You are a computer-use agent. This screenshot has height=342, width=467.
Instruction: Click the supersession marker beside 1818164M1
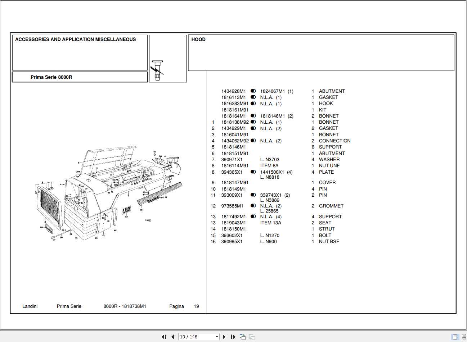253,116
